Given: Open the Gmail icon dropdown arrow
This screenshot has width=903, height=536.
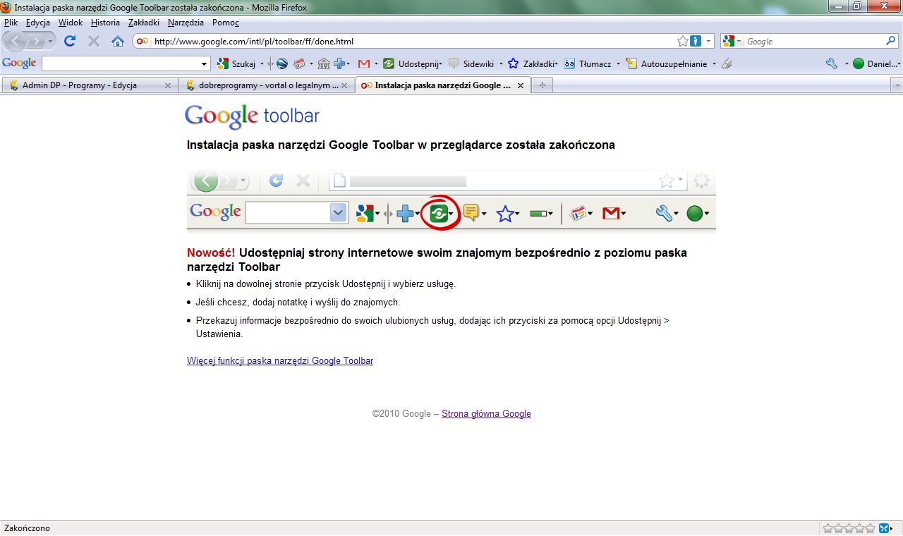Looking at the screenshot, I should coord(376,64).
